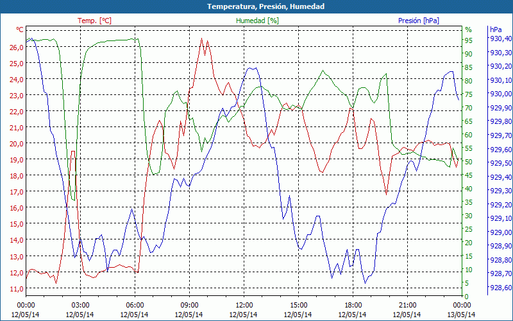Click temperature axis value '20,0'
This screenshot has width=513, height=321.
tap(17, 143)
